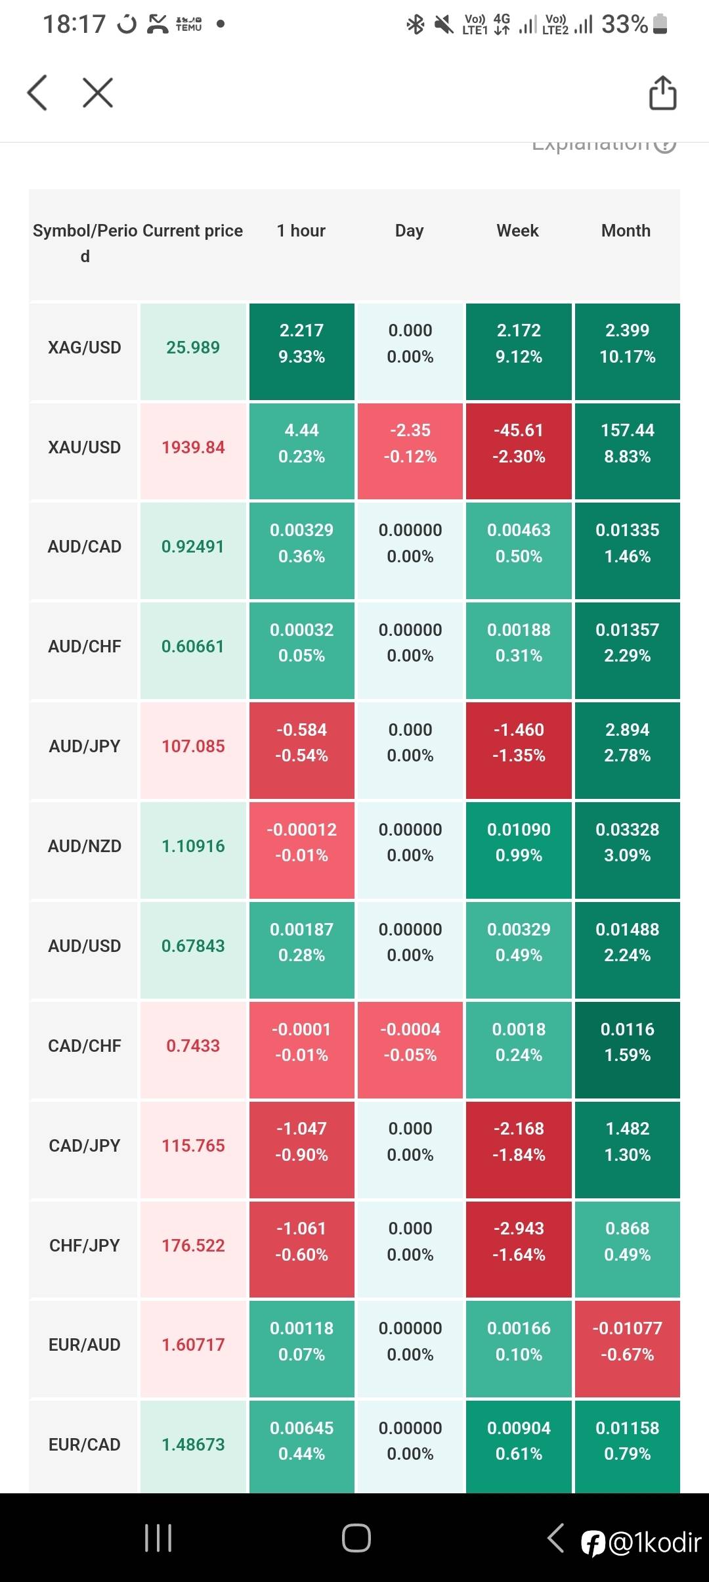Image resolution: width=709 pixels, height=1582 pixels.
Task: Tap the share icon
Action: [x=662, y=93]
